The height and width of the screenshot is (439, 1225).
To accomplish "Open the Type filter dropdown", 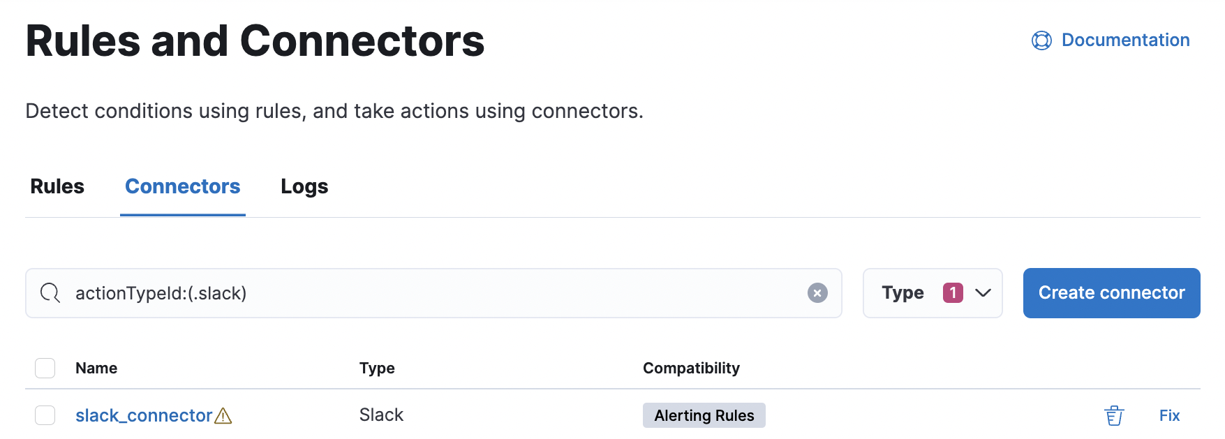I will [x=933, y=293].
